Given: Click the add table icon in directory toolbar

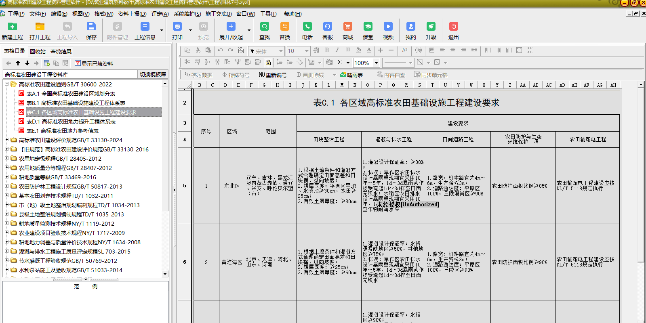Looking at the screenshot, I should 47,63.
